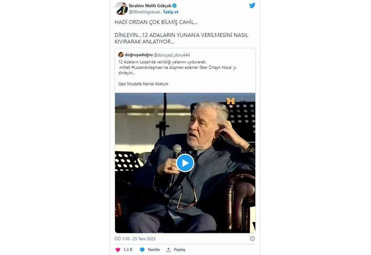Play the embedded video
371x255 pixels.
click(x=185, y=163)
